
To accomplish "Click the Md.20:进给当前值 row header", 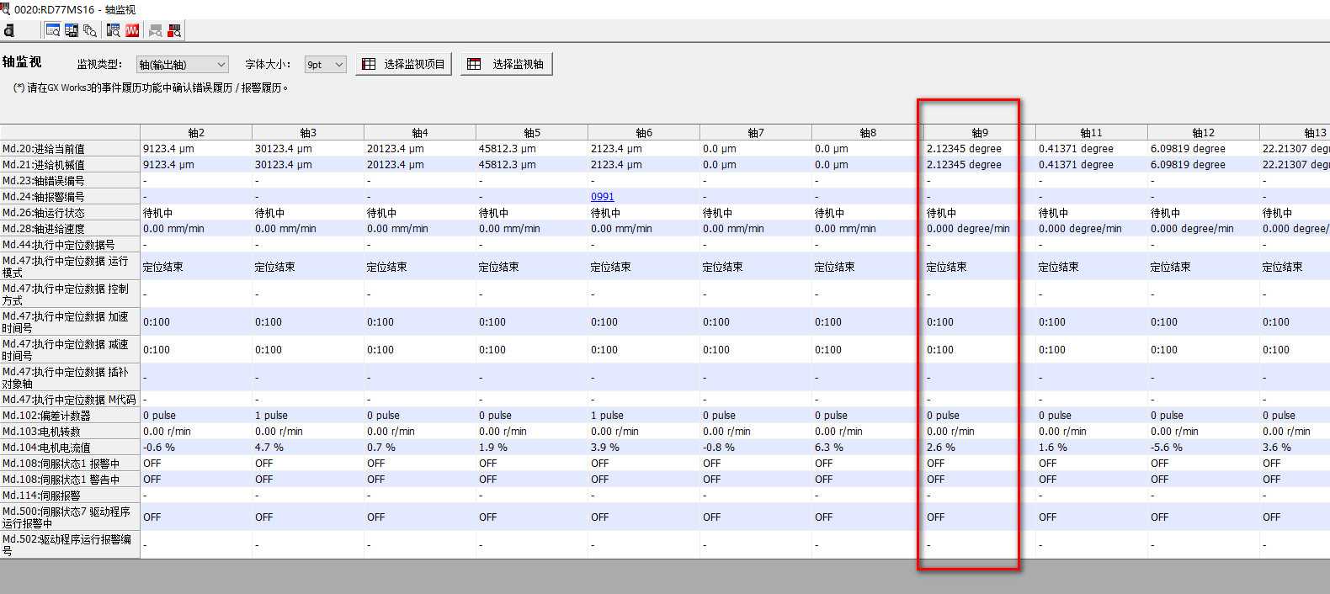I will [x=70, y=149].
